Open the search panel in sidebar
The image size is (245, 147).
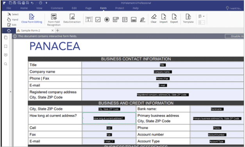5,64
